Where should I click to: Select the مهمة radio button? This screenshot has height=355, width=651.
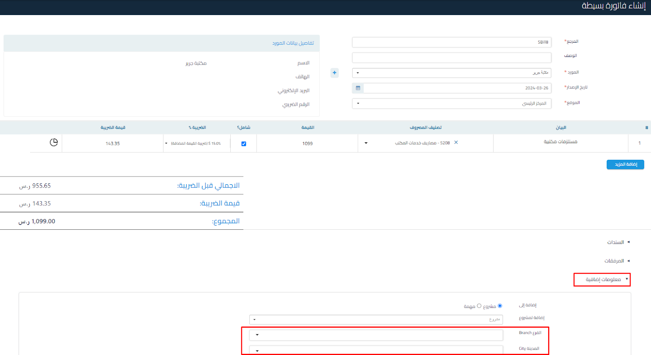click(479, 306)
